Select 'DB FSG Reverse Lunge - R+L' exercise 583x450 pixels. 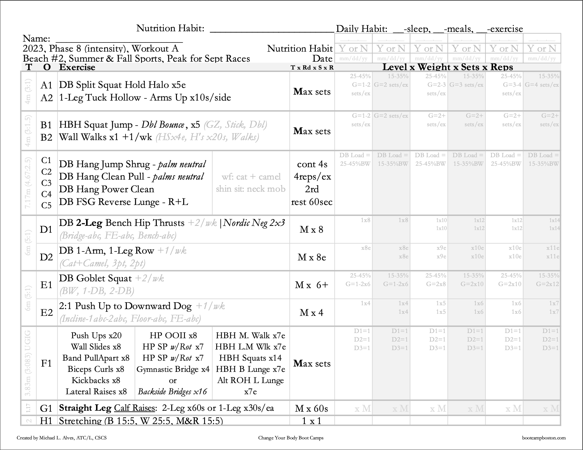tap(123, 202)
